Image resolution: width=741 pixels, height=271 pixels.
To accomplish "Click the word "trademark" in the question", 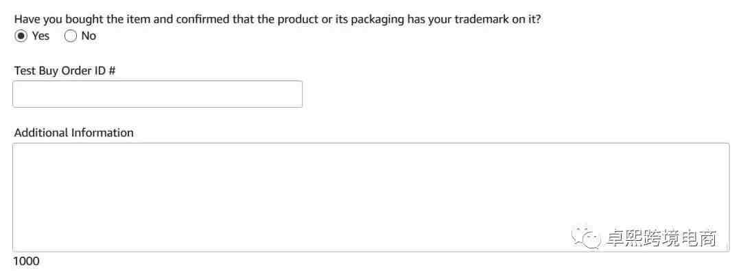I will [478, 20].
